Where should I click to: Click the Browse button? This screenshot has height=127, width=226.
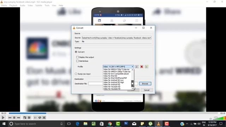[x=145, y=84]
